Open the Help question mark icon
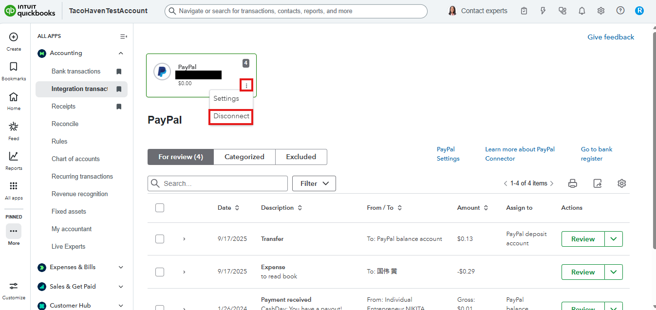Image resolution: width=656 pixels, height=310 pixels. tap(620, 11)
